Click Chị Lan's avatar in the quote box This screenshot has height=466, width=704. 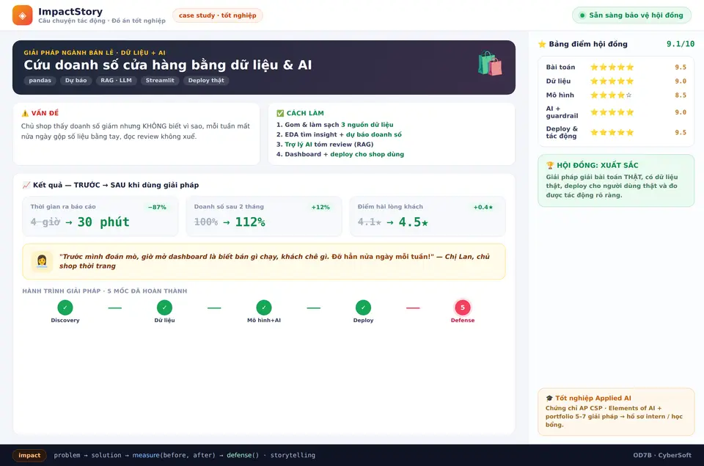[42, 261]
